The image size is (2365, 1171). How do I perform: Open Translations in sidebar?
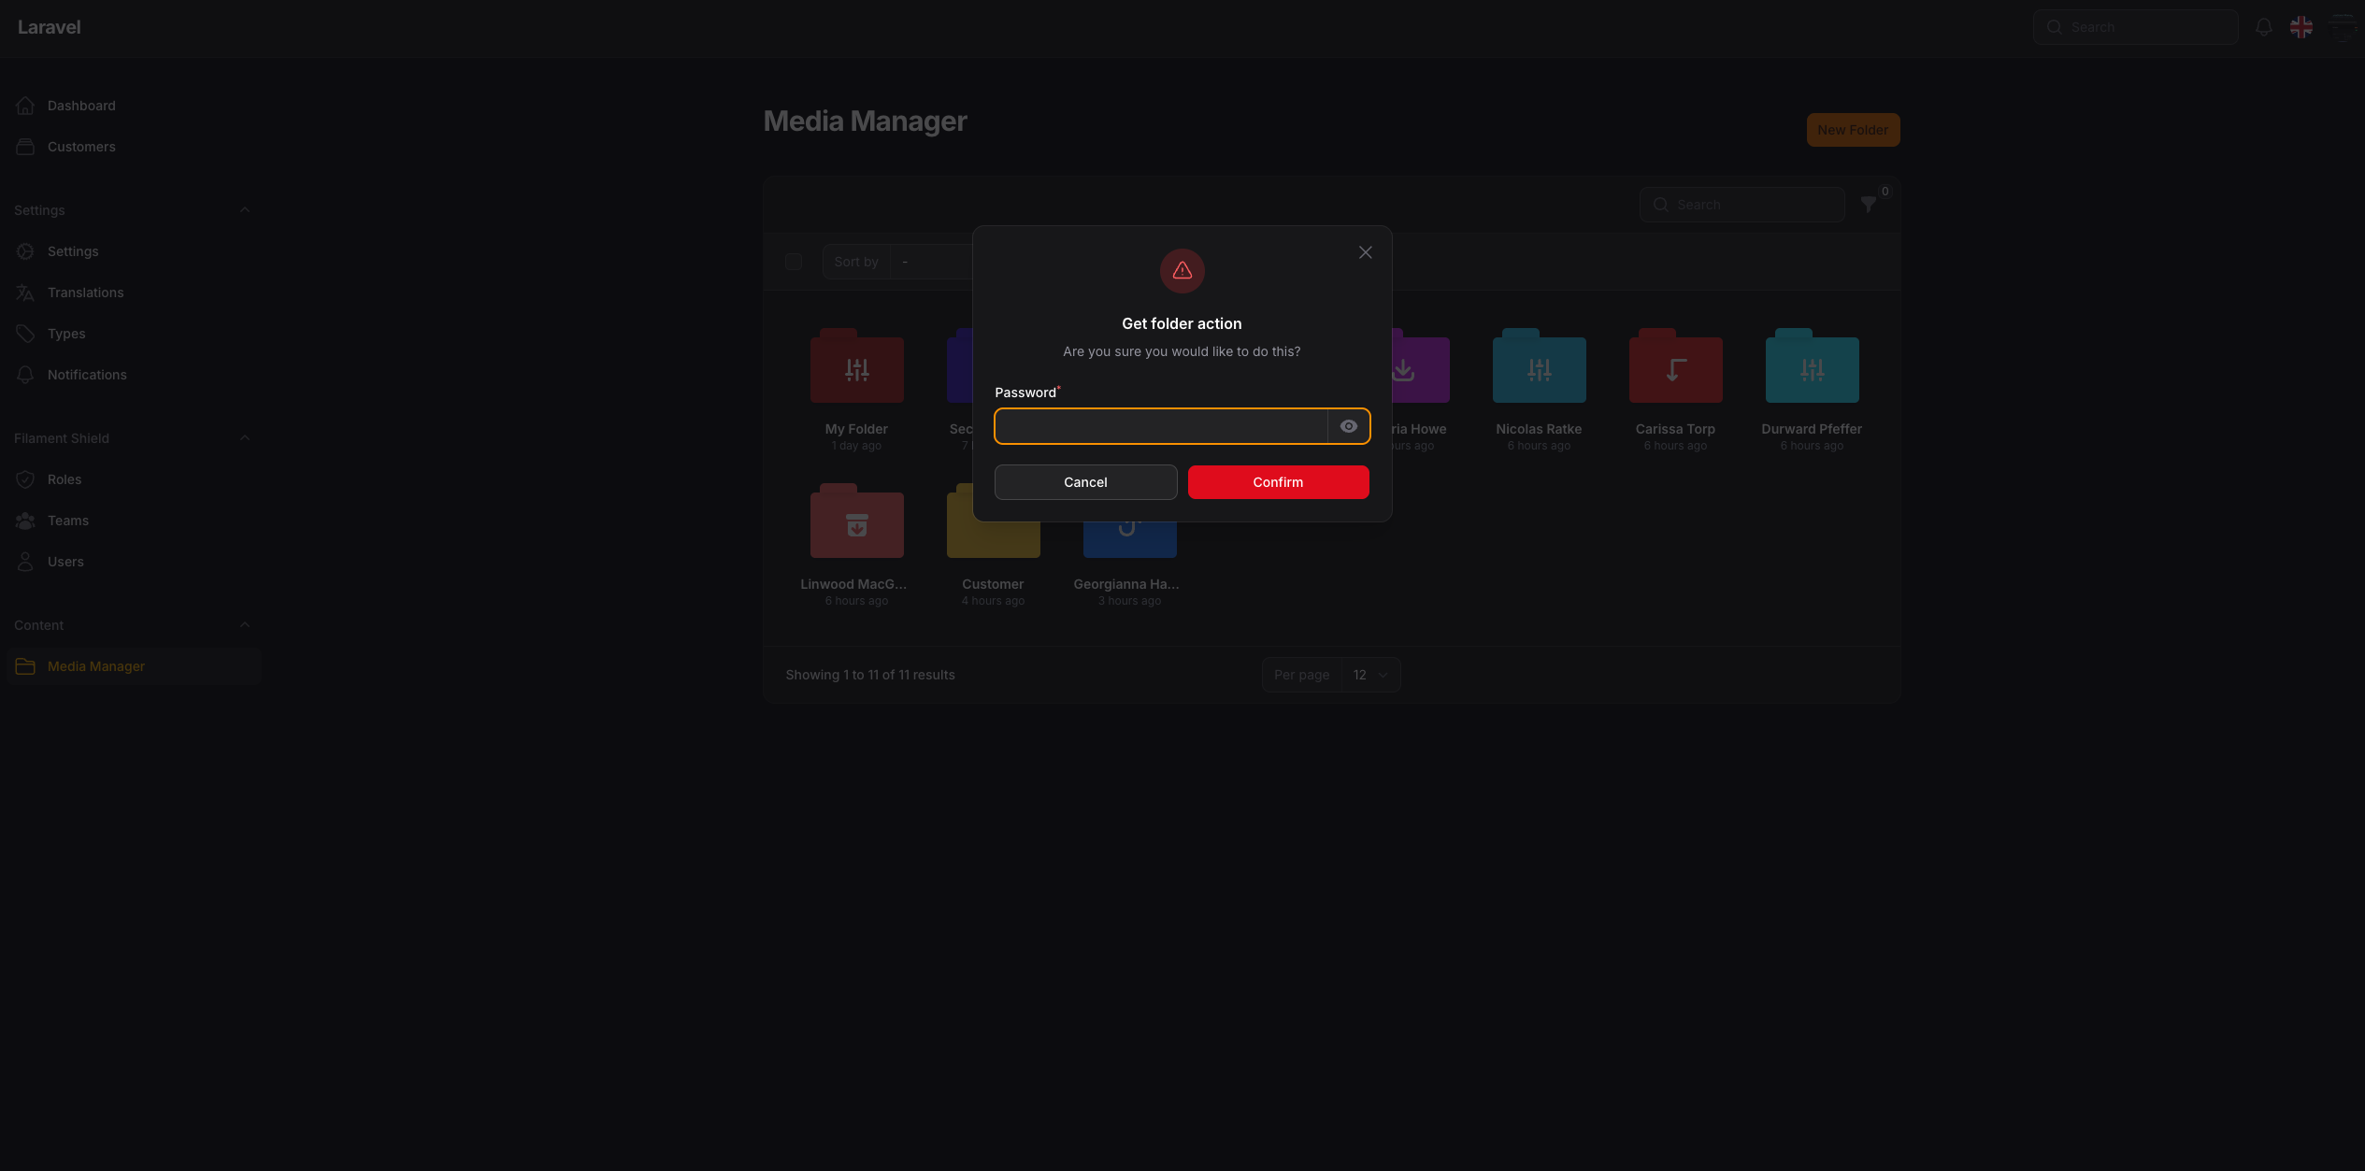[85, 293]
